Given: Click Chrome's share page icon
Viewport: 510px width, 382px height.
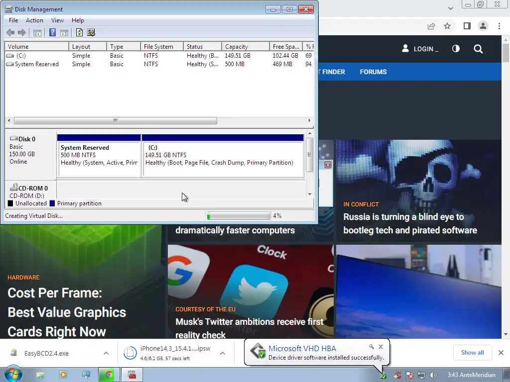Looking at the screenshot, I should click(x=431, y=26).
